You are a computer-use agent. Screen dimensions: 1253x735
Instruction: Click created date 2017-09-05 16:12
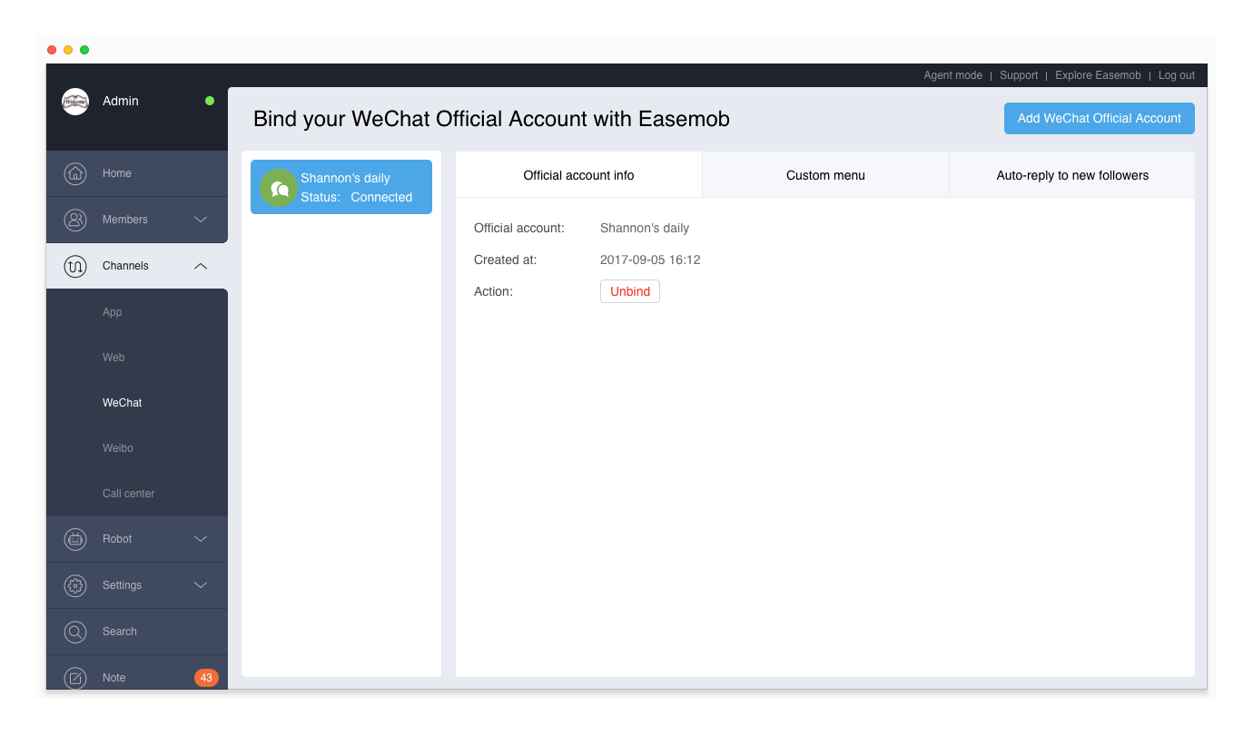[x=650, y=260]
